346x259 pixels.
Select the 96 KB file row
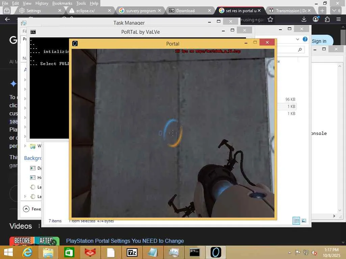[287, 99]
